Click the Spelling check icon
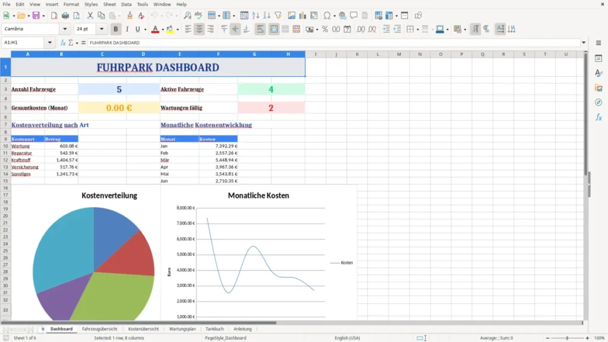Image resolution: width=608 pixels, height=342 pixels. [x=198, y=15]
